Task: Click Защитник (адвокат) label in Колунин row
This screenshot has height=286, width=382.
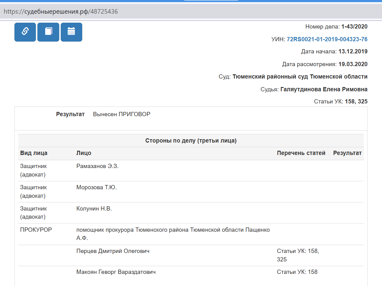Action: (x=34, y=213)
